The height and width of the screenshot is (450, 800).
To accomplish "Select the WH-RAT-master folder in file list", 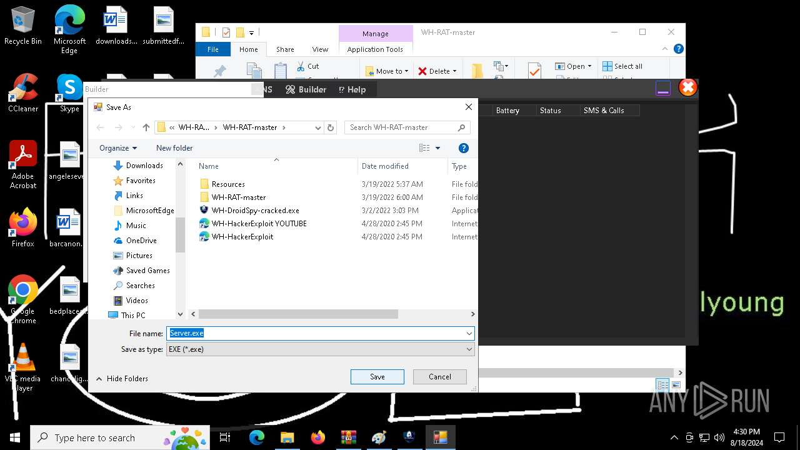I will (x=238, y=197).
